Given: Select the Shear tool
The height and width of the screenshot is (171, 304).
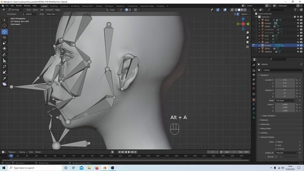Looking at the screenshot, I should point(4,84).
